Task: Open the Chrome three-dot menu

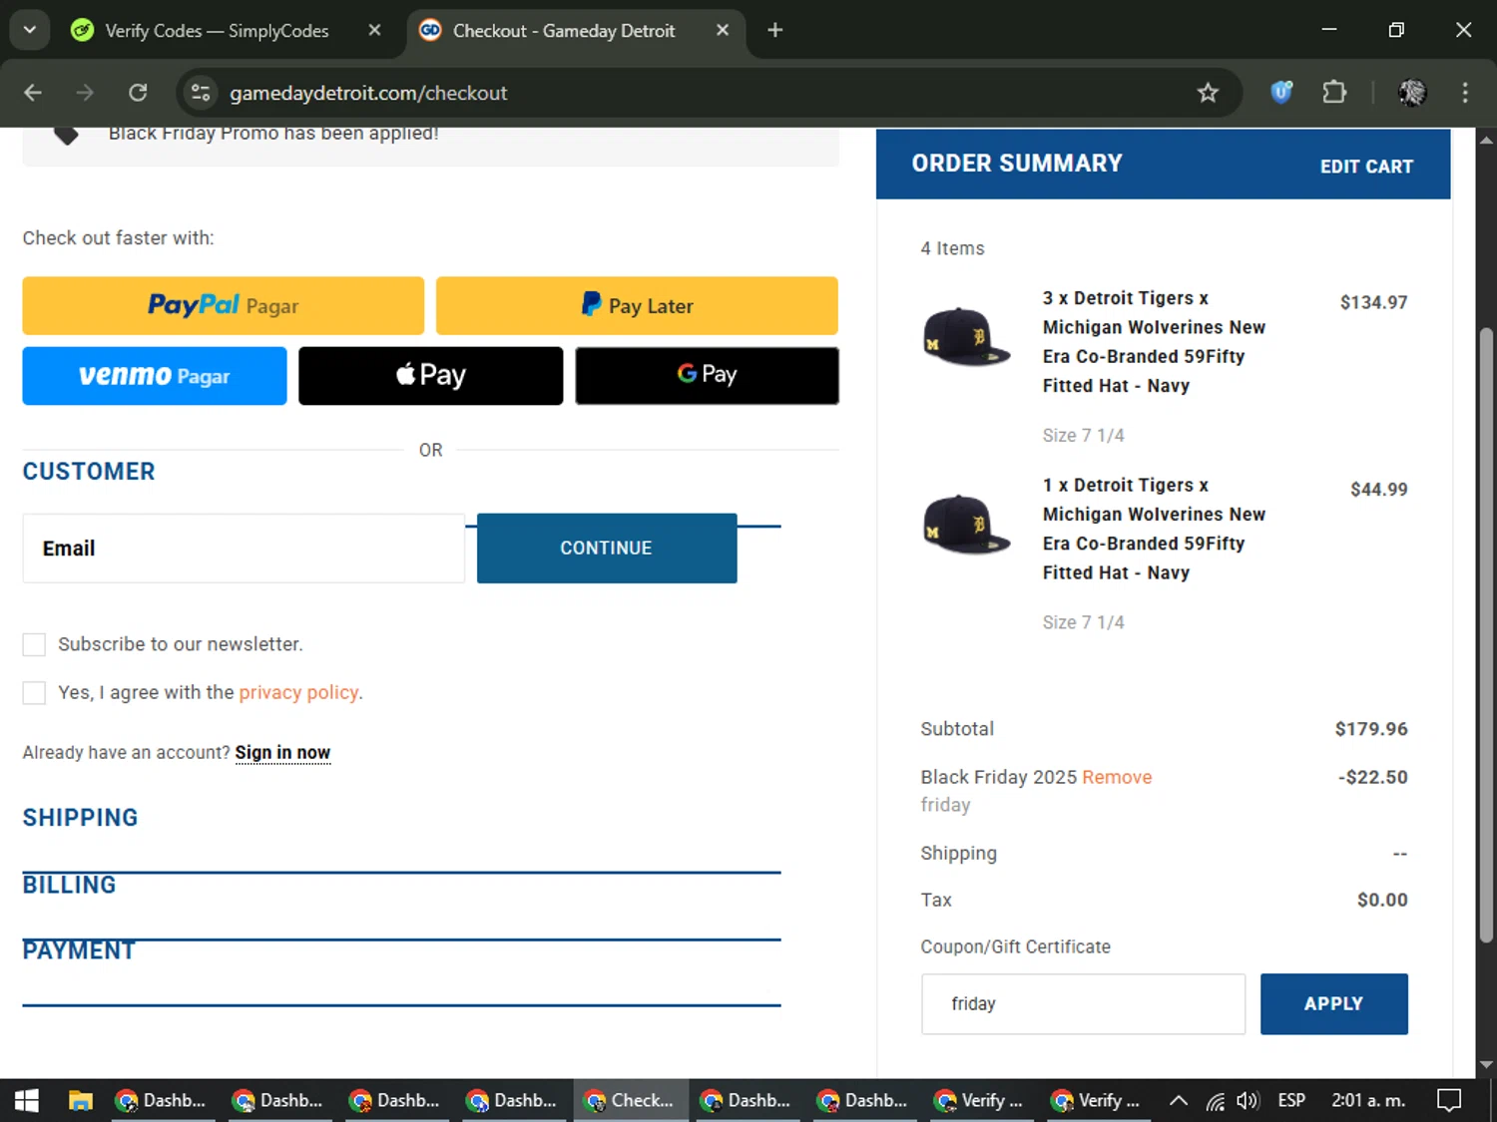Action: [x=1465, y=93]
